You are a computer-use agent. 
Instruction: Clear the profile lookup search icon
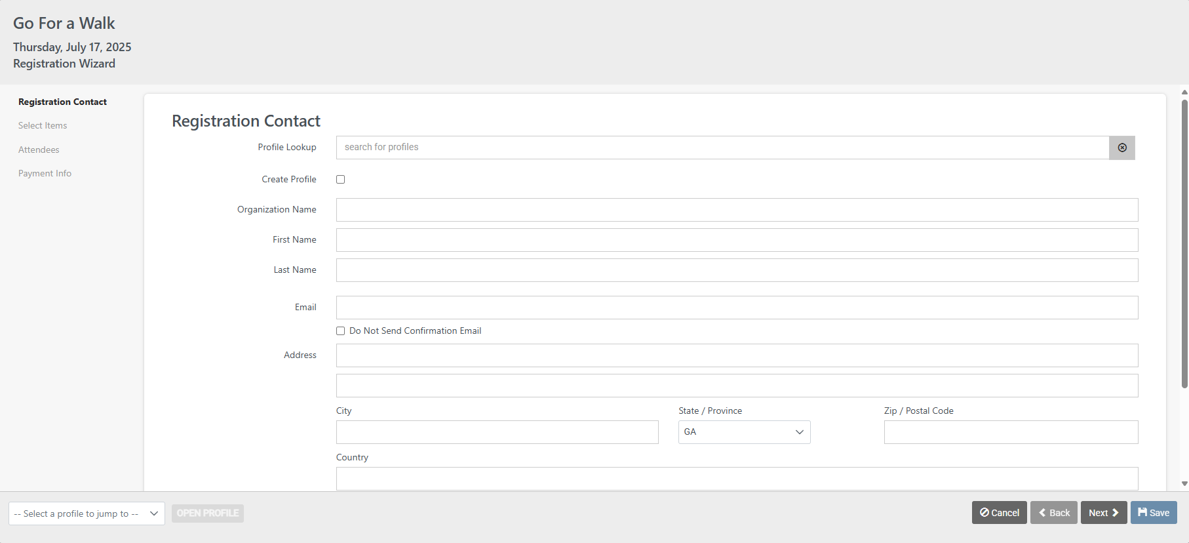coord(1122,148)
